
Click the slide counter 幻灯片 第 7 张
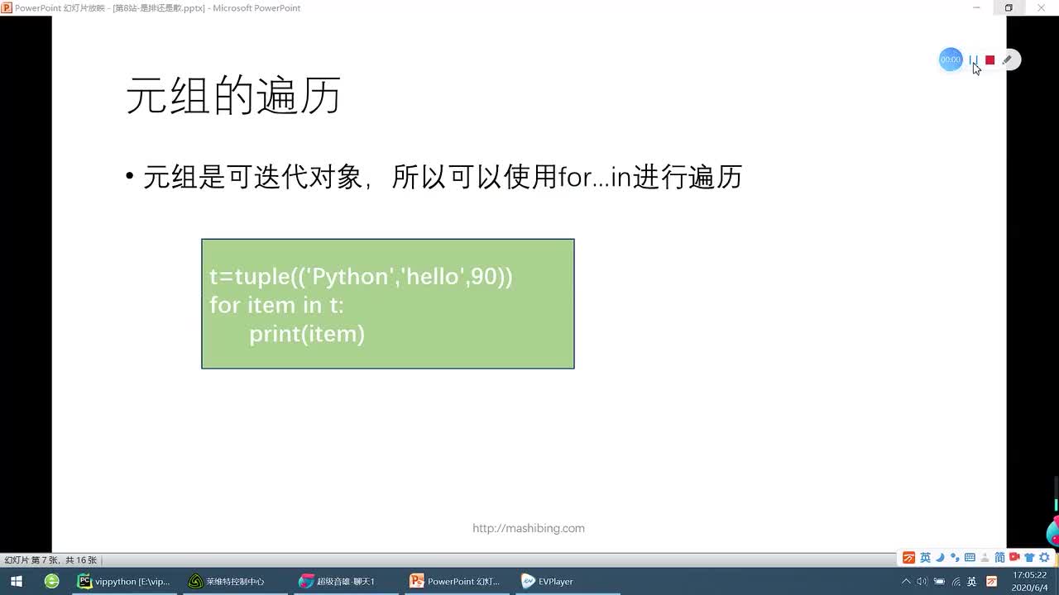coord(50,560)
